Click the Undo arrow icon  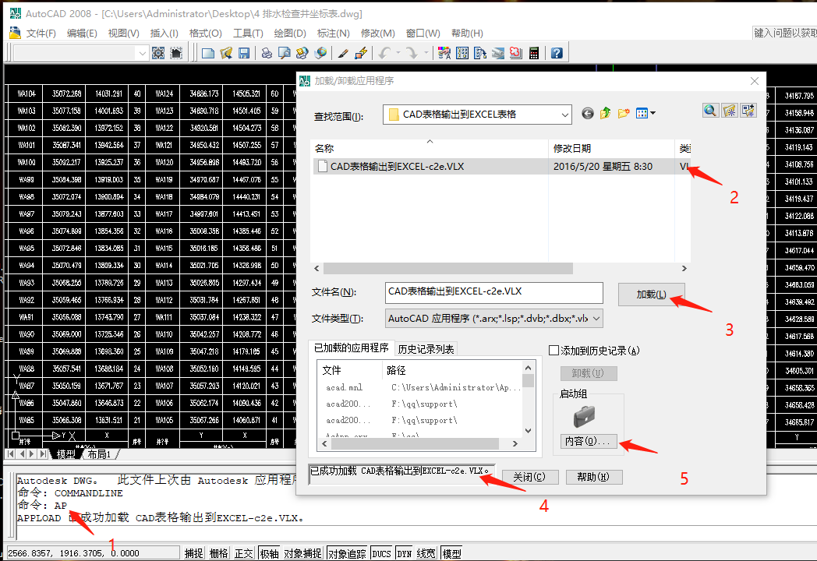coord(384,53)
